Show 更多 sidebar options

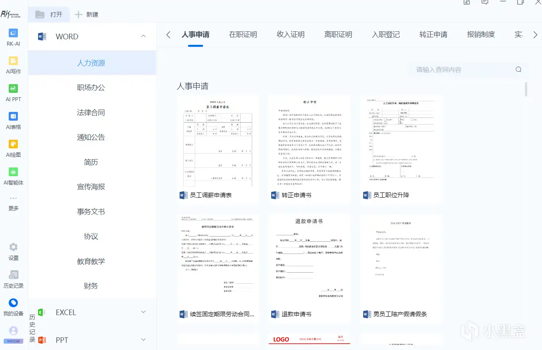(x=13, y=203)
